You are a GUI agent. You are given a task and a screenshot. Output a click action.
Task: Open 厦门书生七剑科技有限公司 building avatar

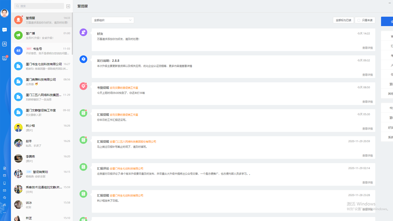pos(18,66)
